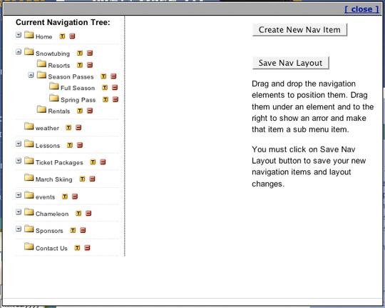Expand the Home navigation item

point(19,35)
